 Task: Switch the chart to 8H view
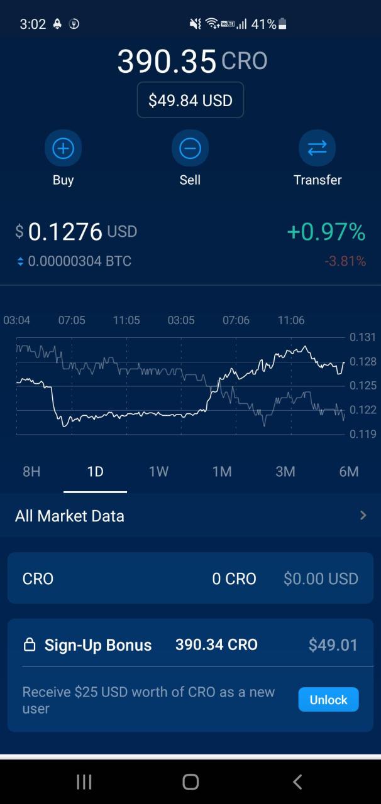[x=31, y=471]
